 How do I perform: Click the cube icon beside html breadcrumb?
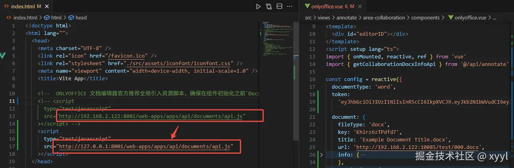[46, 17]
